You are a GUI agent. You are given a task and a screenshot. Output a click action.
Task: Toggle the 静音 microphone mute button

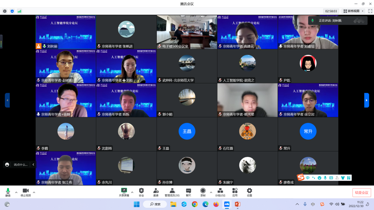pos(8,192)
